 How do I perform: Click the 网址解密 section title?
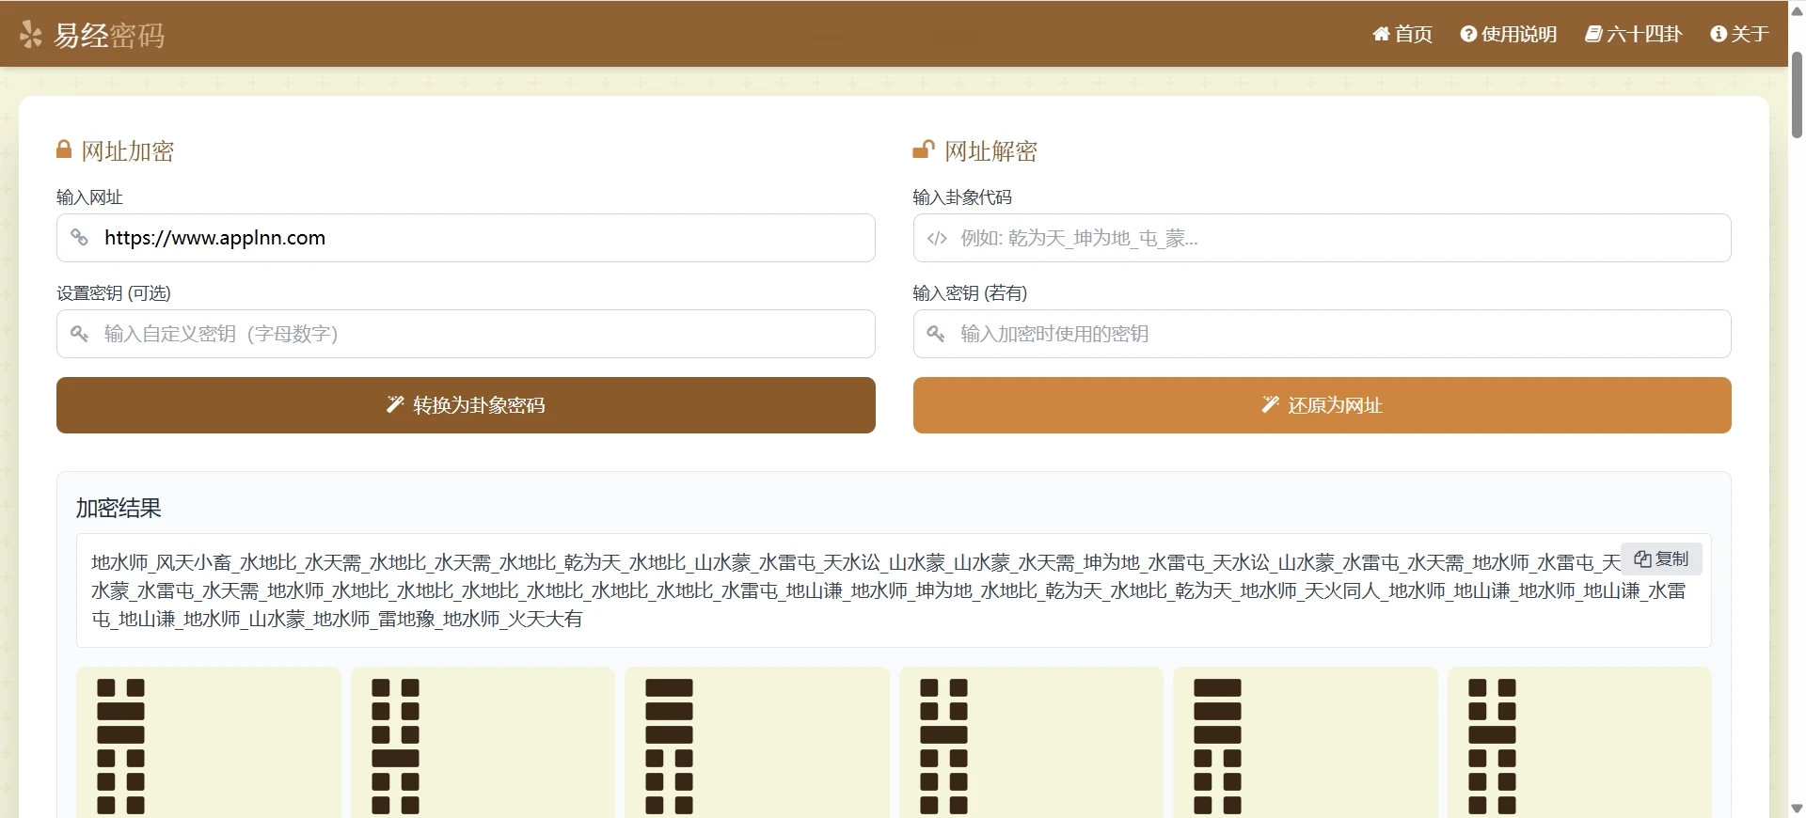[990, 150]
